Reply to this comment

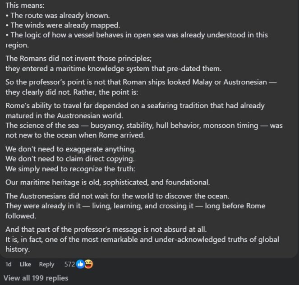click(46, 265)
